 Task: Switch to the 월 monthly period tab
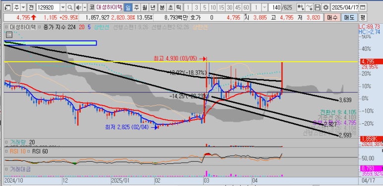145,8
